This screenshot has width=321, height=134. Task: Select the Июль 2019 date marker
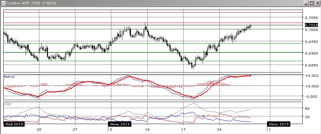(x=279, y=124)
